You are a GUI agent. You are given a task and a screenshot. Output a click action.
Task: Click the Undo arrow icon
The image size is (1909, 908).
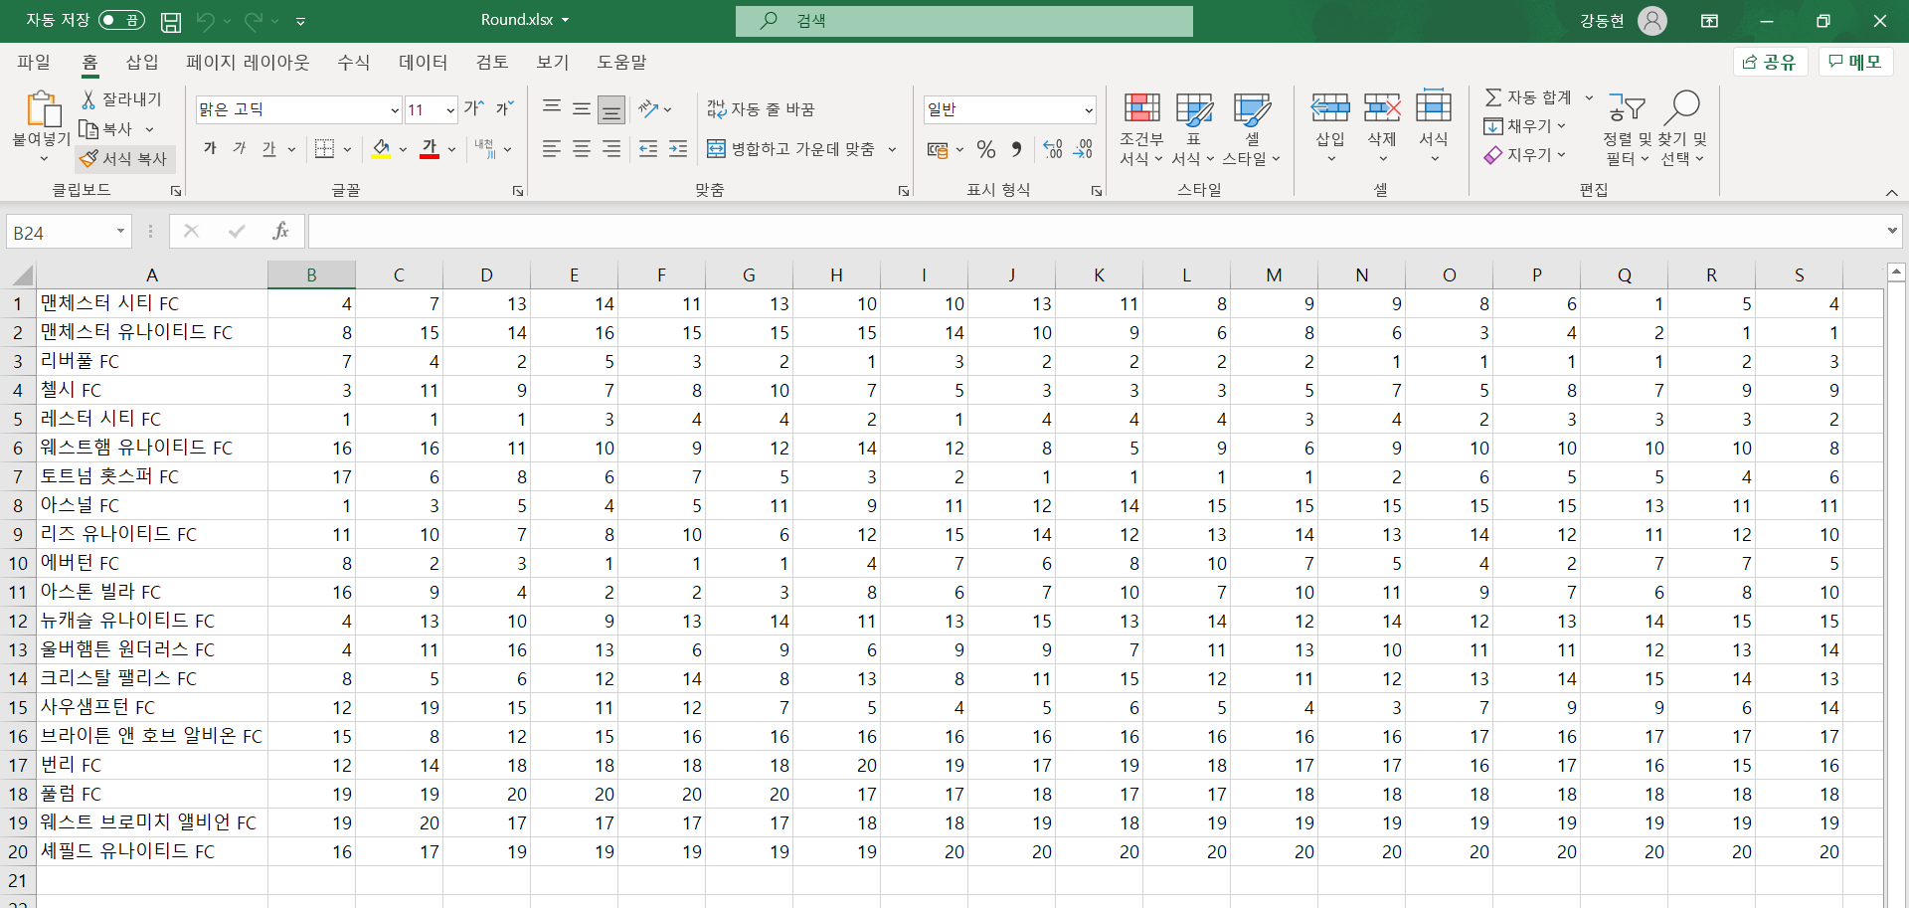point(206,21)
